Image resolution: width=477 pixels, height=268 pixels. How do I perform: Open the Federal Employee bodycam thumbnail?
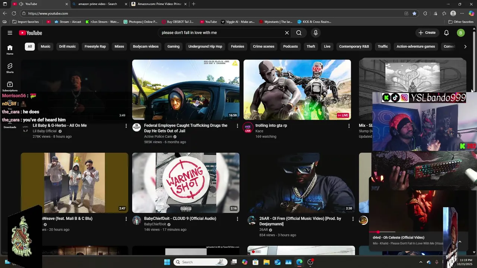click(186, 90)
